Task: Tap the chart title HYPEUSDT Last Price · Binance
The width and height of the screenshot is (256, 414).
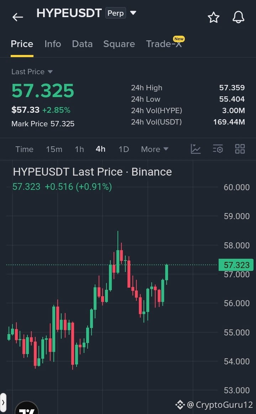Action: pos(93,172)
